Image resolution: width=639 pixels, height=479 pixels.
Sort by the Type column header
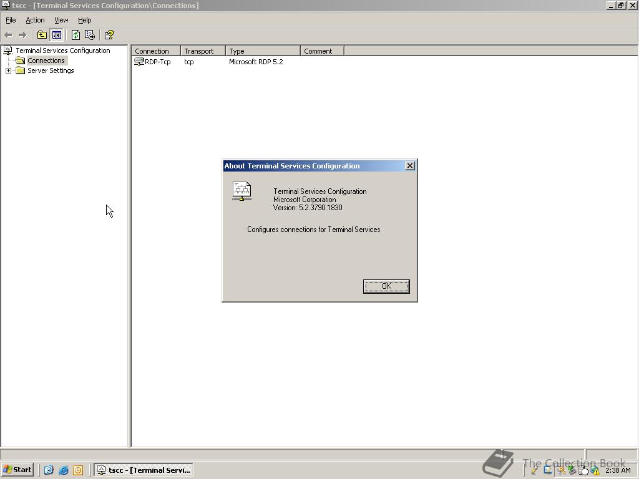tap(263, 51)
